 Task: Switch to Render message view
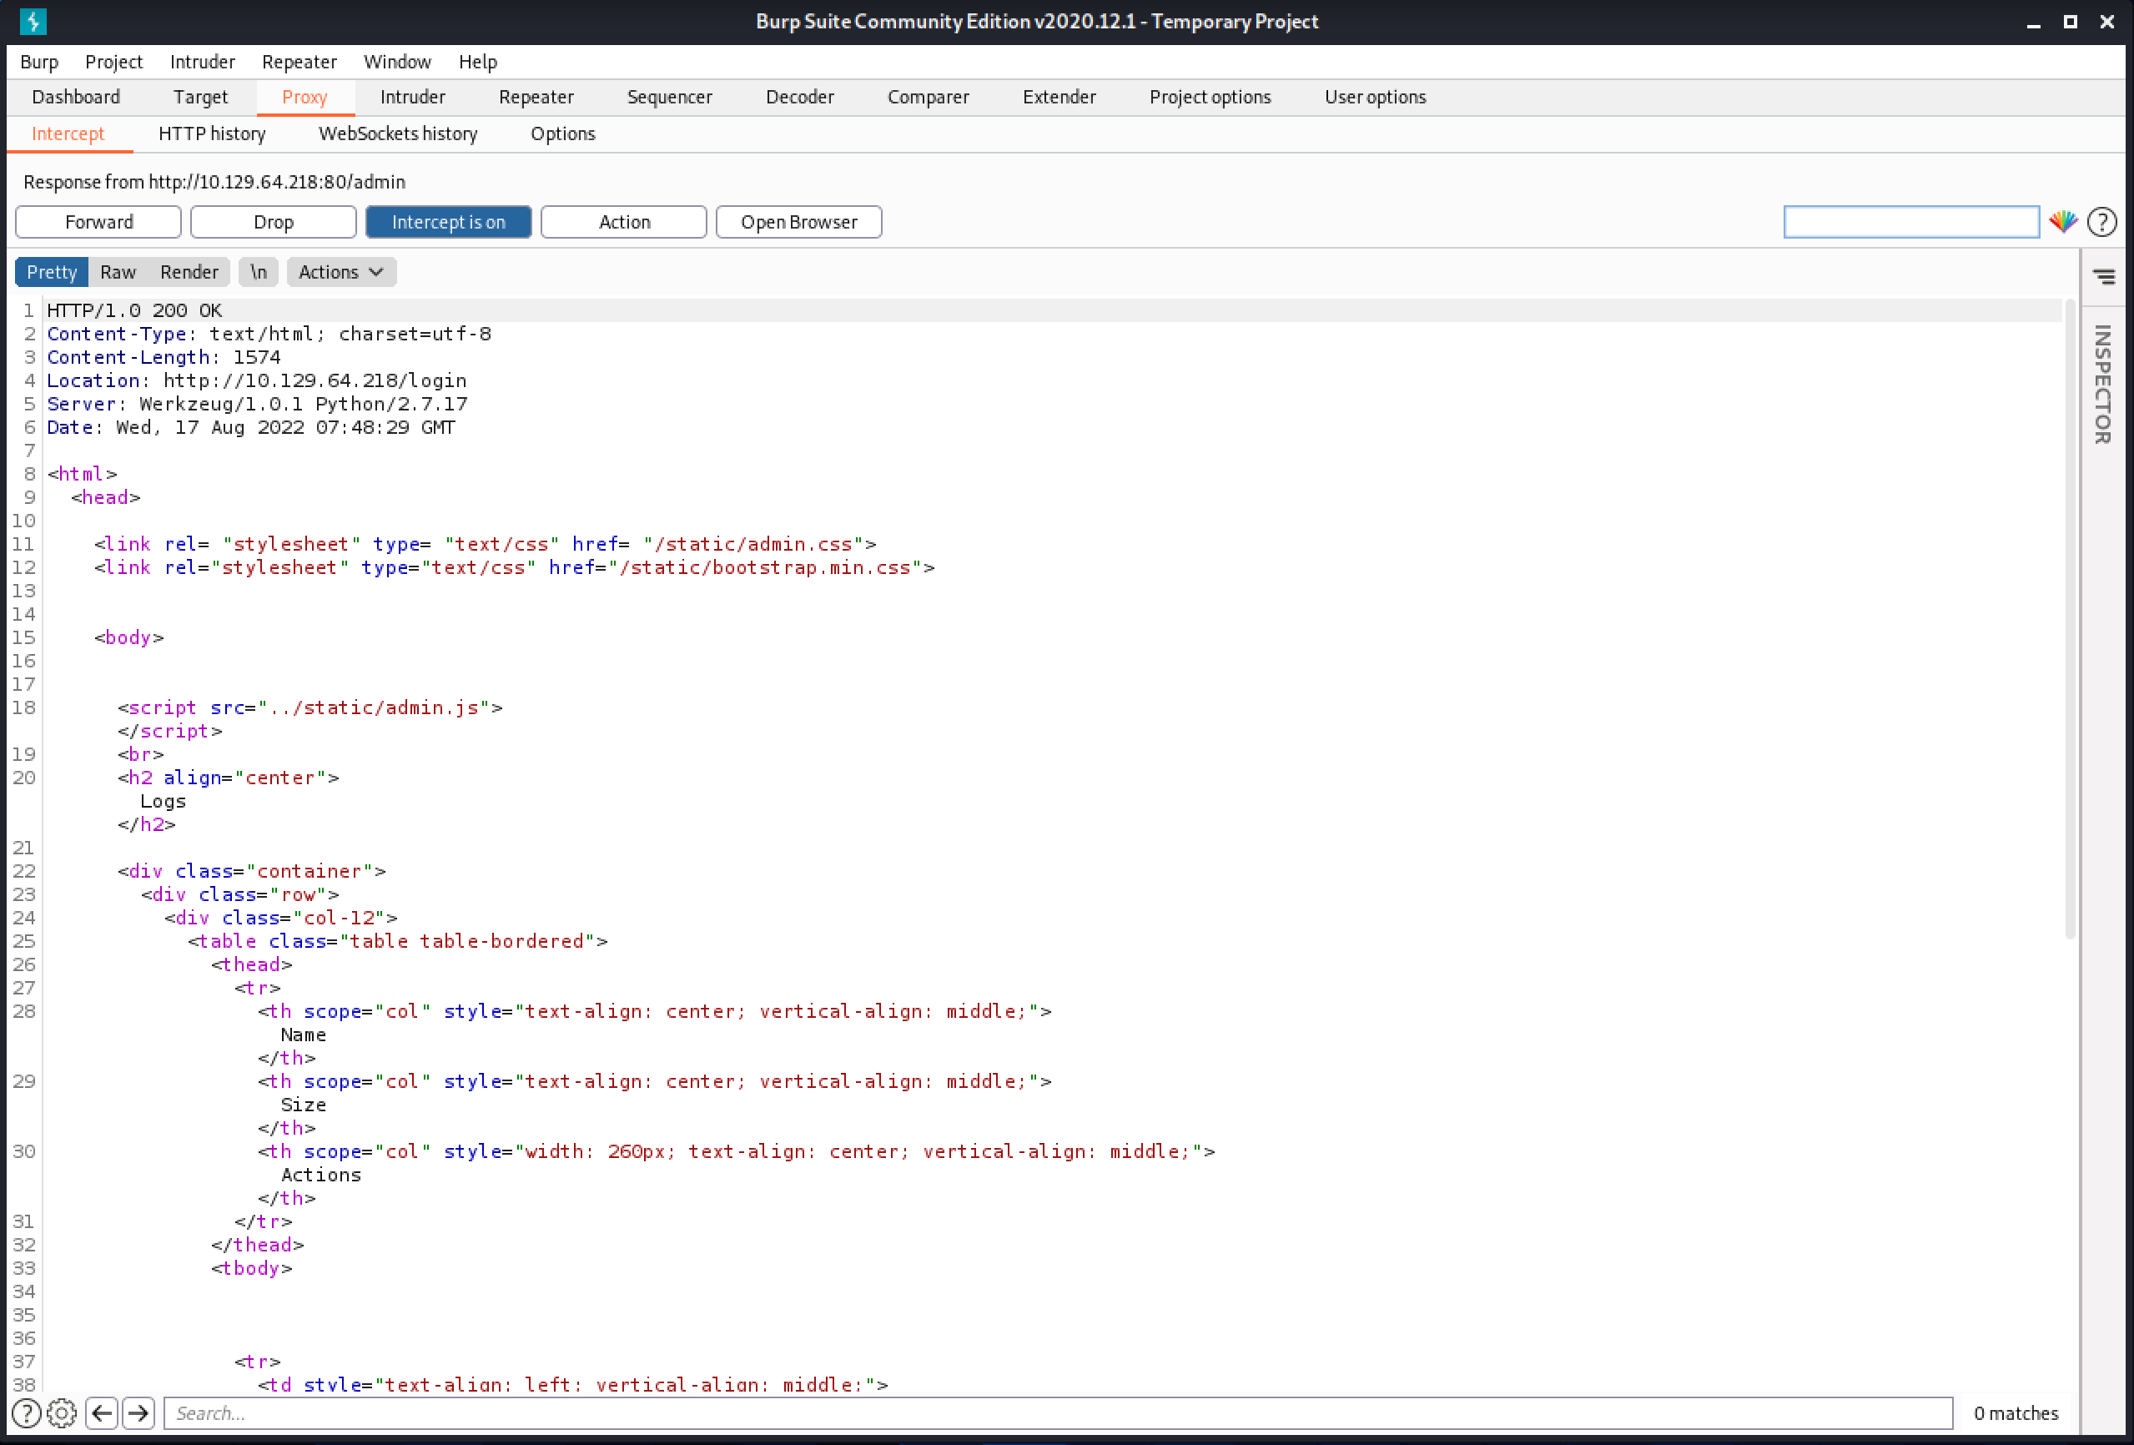[x=189, y=272]
